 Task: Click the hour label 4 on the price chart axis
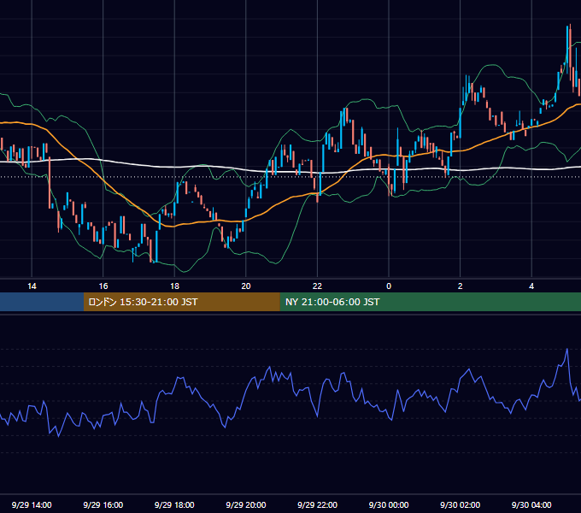(x=531, y=286)
